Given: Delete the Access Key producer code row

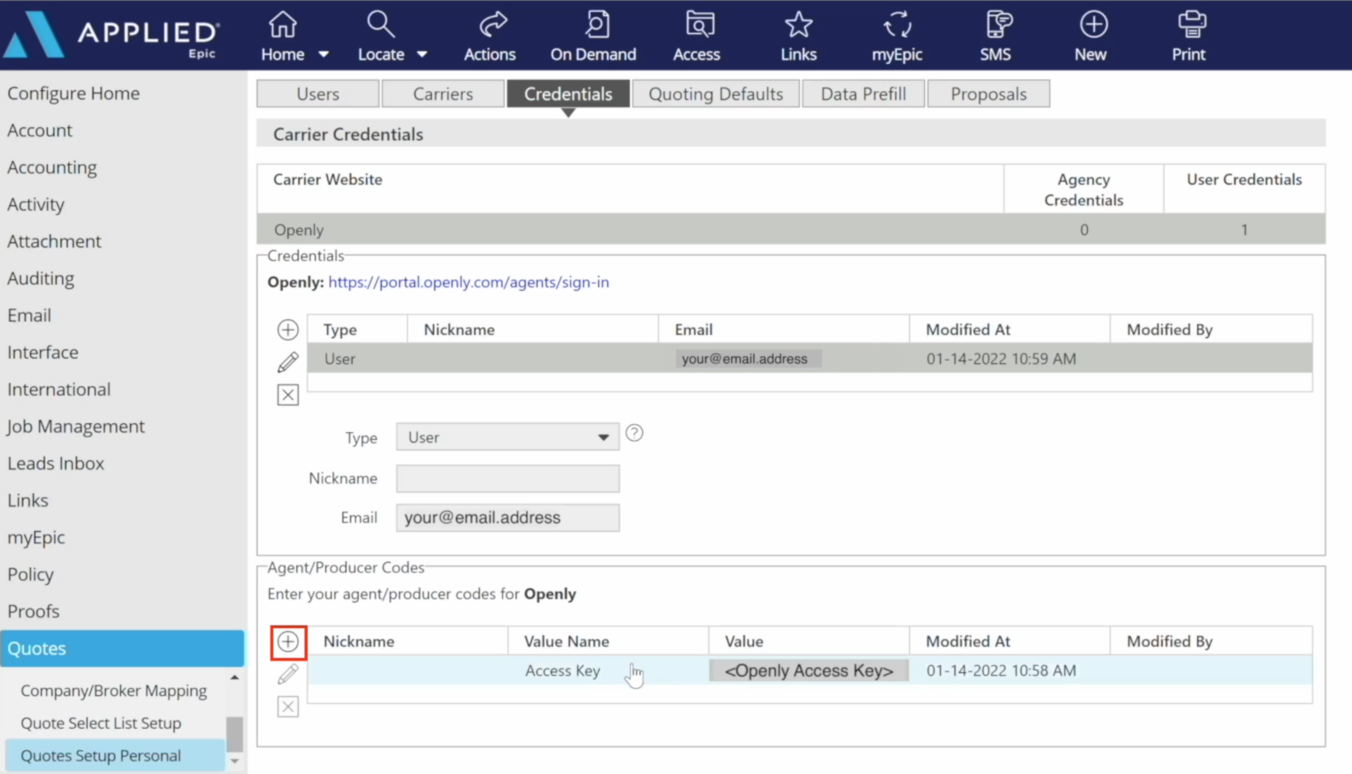Looking at the screenshot, I should (x=288, y=707).
